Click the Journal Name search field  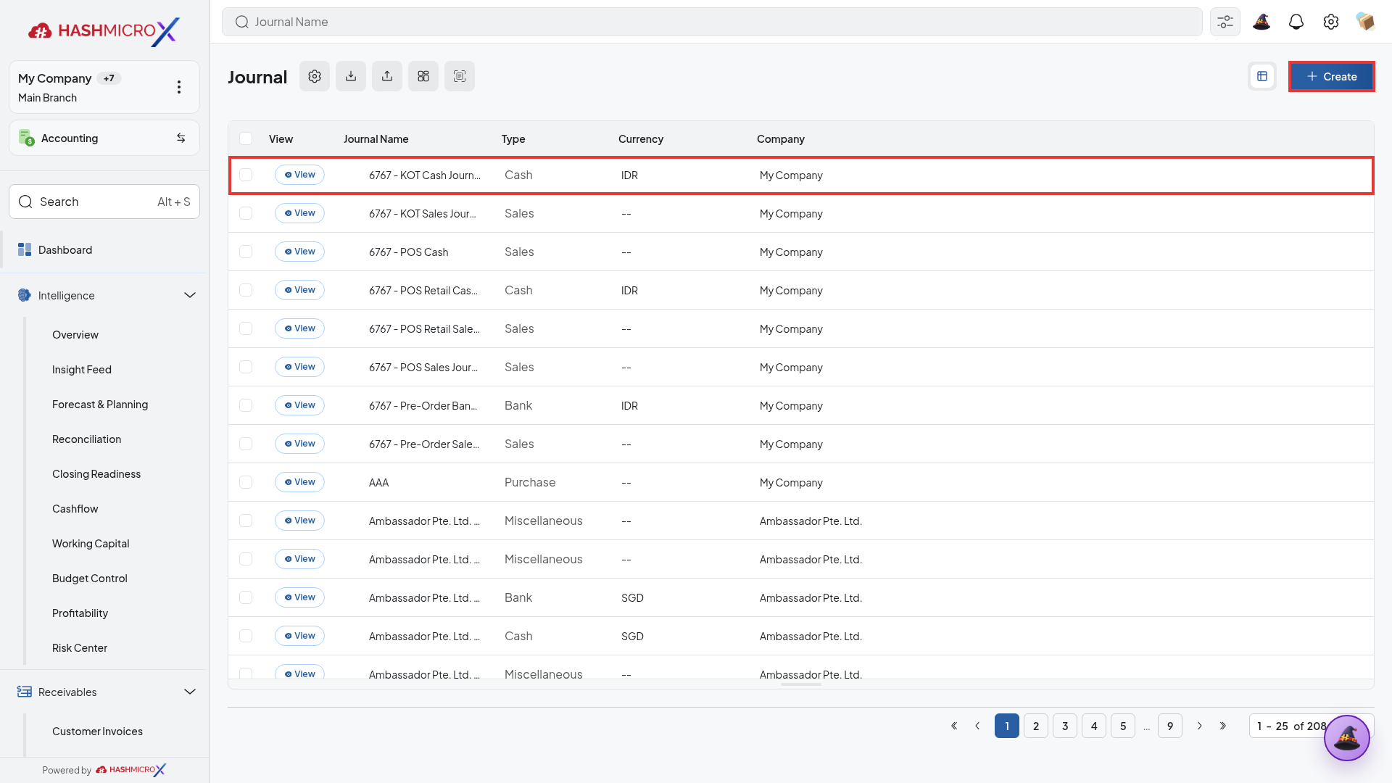point(712,22)
